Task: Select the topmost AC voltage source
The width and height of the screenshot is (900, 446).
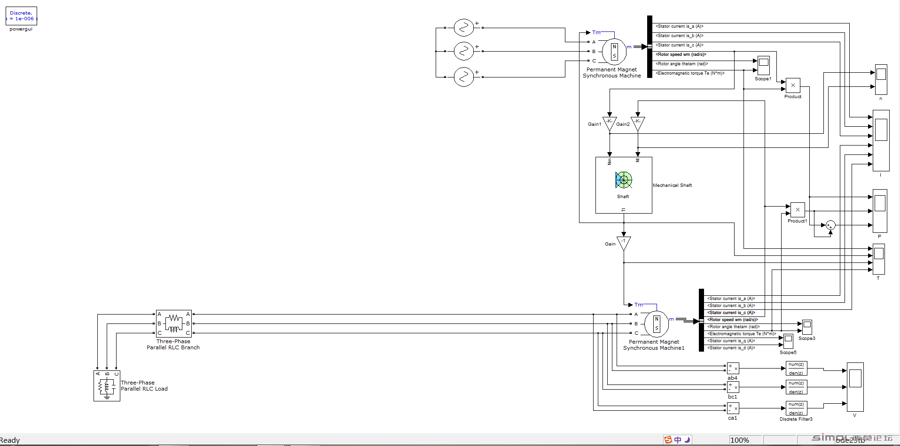Action: click(x=463, y=28)
